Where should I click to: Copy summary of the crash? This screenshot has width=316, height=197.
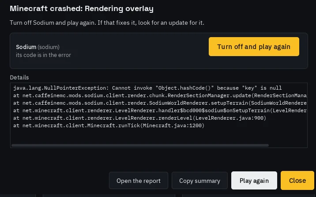click(199, 181)
